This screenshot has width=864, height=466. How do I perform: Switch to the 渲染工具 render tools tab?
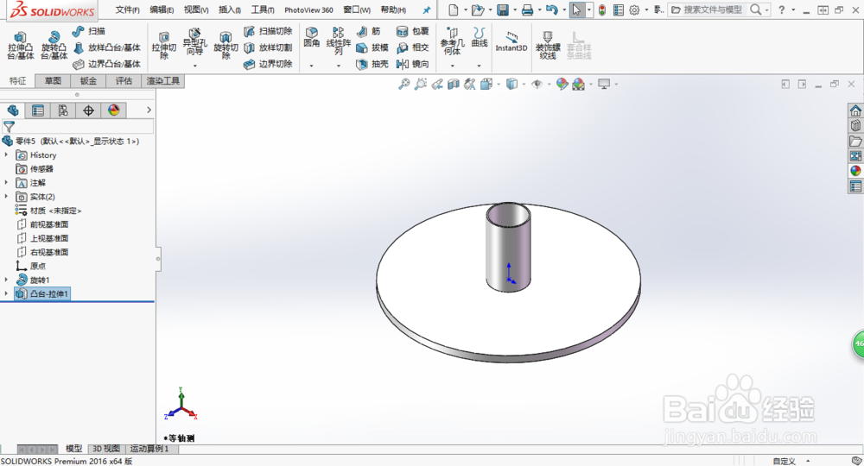coord(163,81)
